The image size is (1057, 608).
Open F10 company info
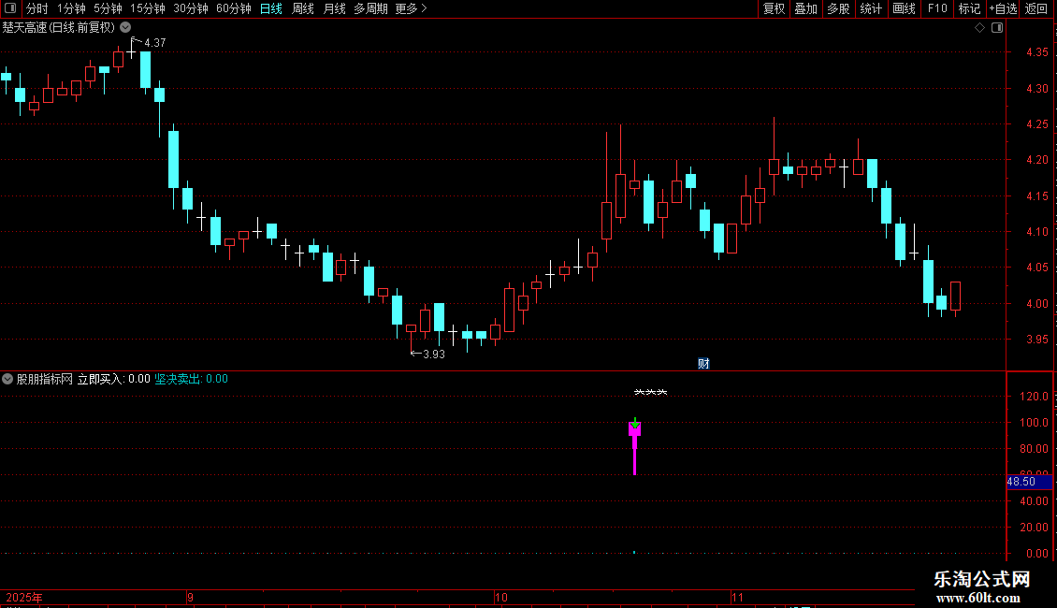937,8
